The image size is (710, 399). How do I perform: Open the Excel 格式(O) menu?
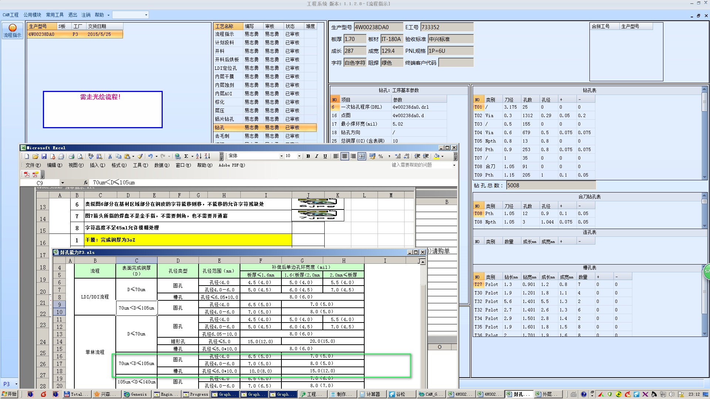[x=119, y=165]
